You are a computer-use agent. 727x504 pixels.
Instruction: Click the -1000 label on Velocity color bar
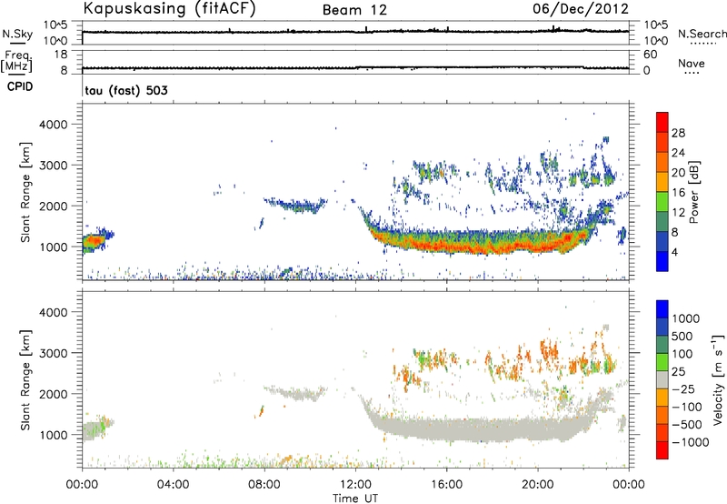point(691,442)
